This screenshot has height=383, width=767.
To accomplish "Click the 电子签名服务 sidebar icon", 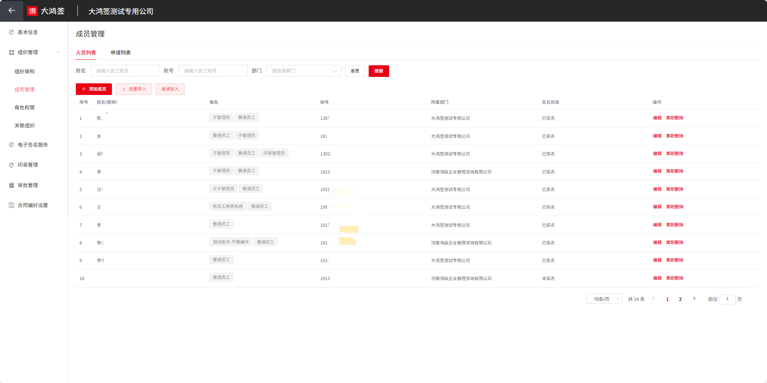I will 12,145.
